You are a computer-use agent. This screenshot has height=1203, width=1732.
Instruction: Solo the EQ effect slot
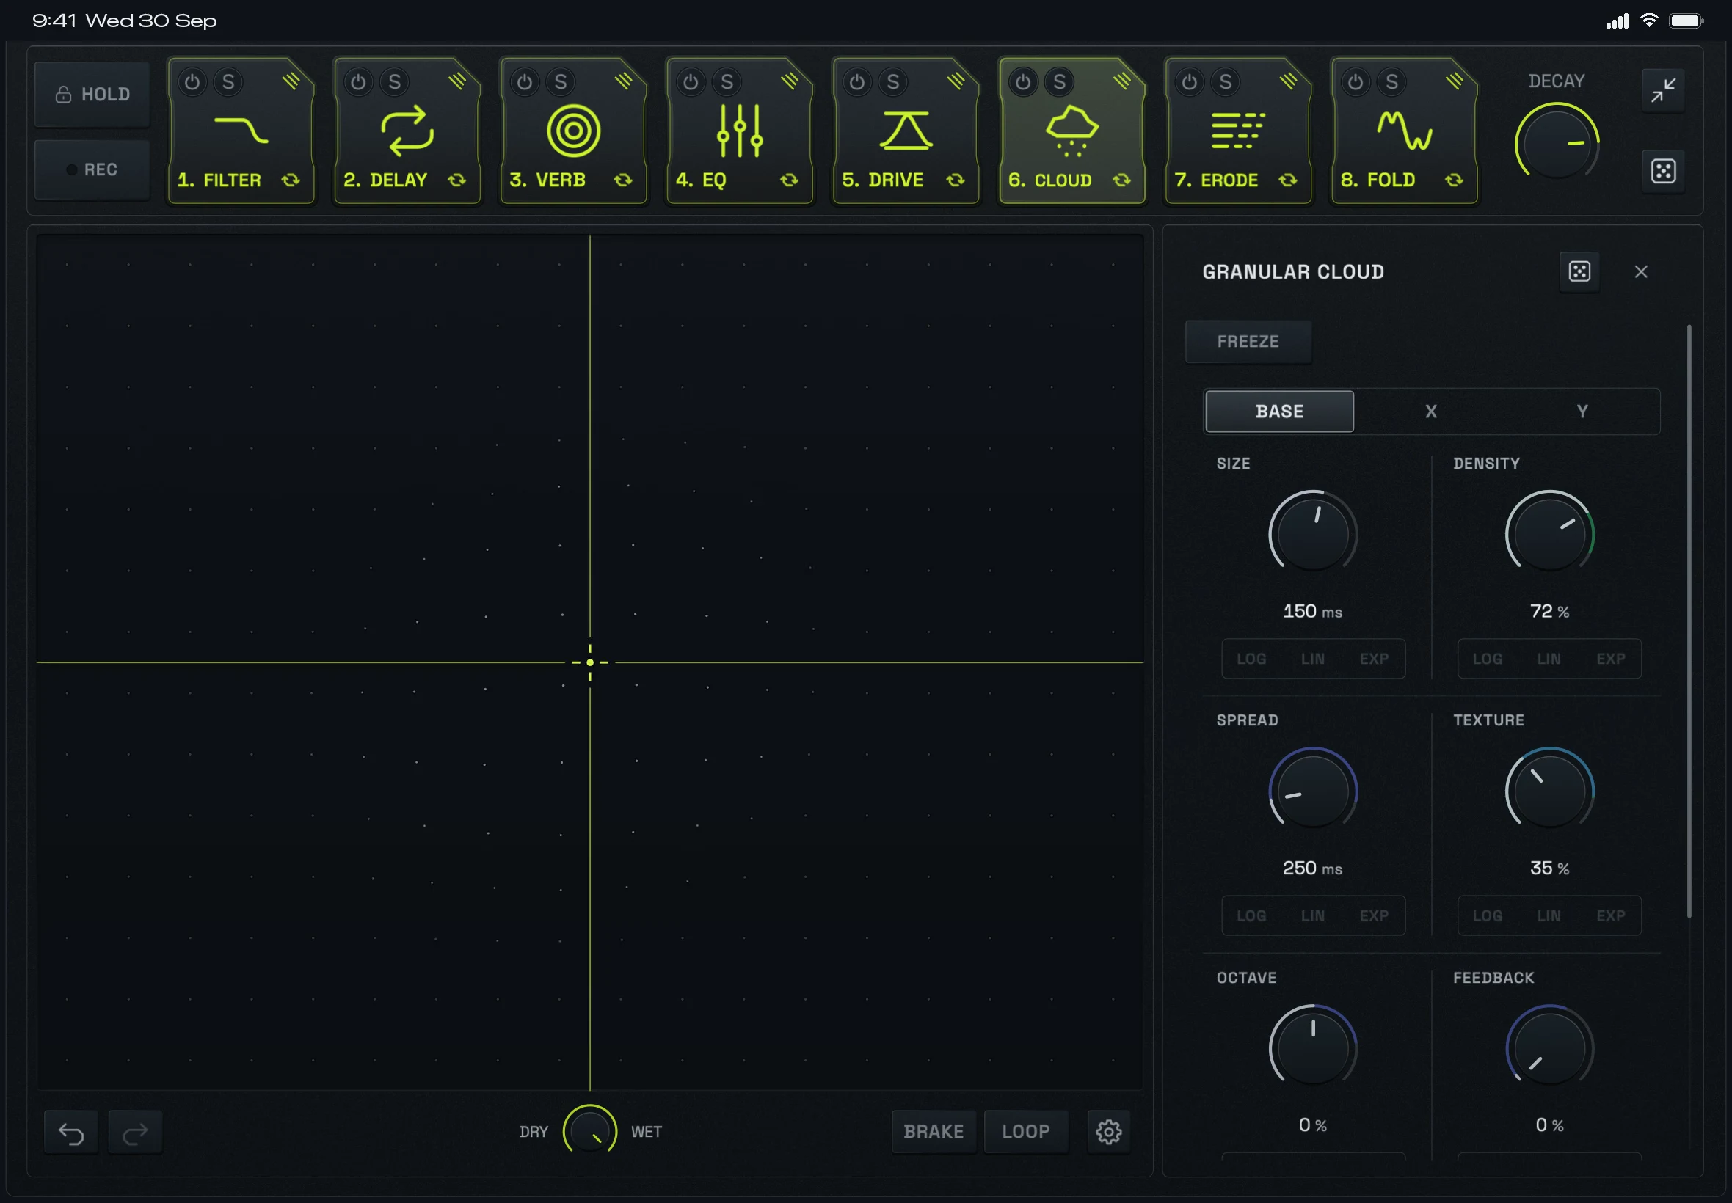click(x=727, y=81)
